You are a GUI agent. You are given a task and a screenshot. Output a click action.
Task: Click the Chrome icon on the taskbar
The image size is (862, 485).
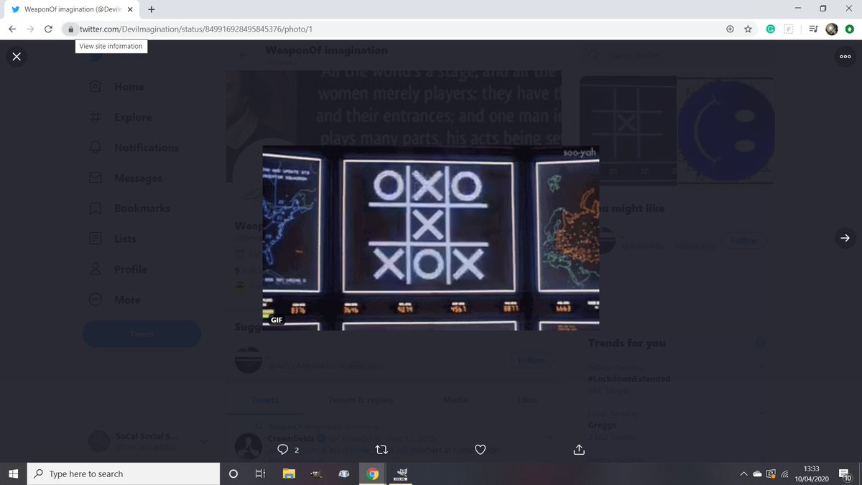pos(372,474)
